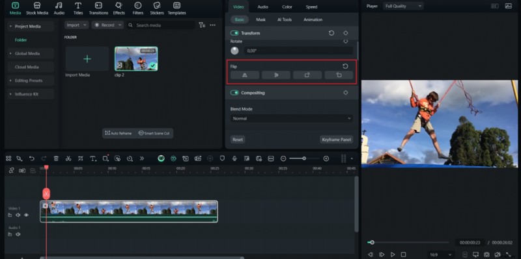This screenshot has height=259, width=521.
Task: Open the Templates tab
Action: [x=176, y=8]
